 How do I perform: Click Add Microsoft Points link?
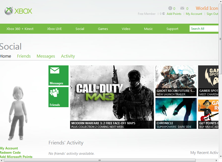pyautogui.click(x=16, y=157)
